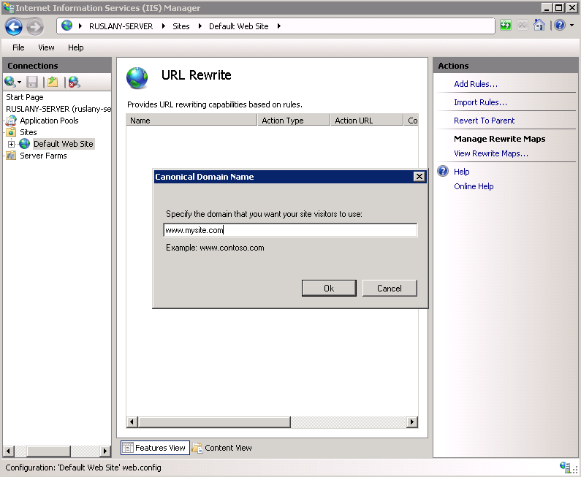
Task: Click the Server Farms icon in the tree
Action: click(x=12, y=156)
